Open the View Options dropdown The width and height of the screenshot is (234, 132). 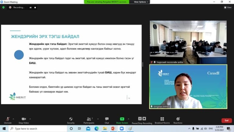(141, 2)
